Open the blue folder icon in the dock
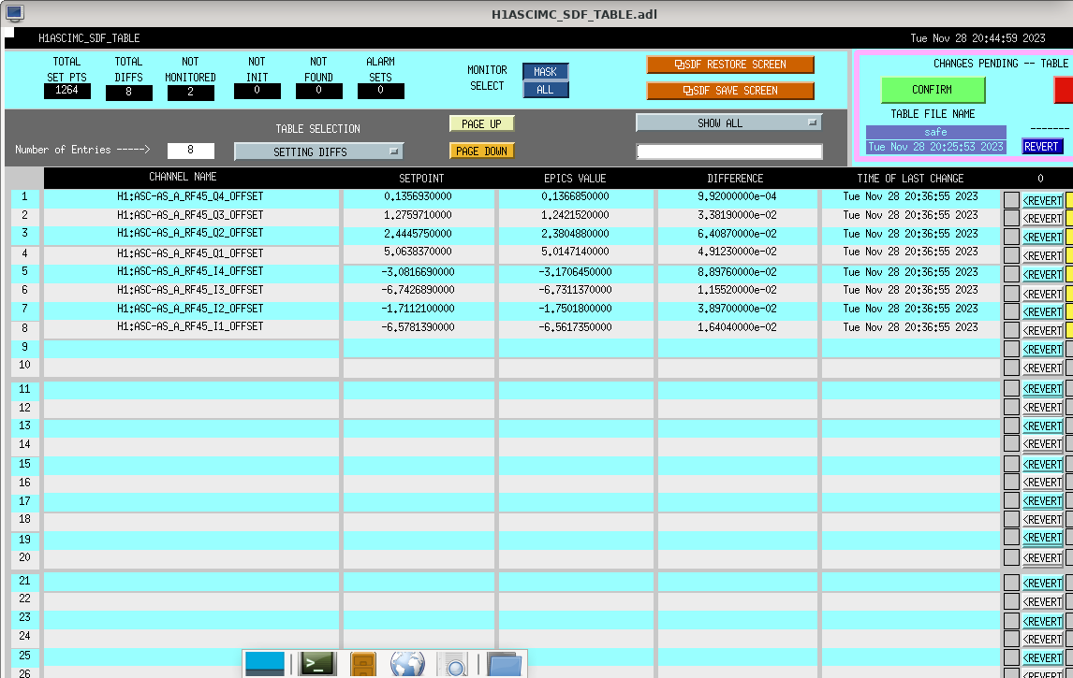The width and height of the screenshot is (1073, 678). [505, 665]
